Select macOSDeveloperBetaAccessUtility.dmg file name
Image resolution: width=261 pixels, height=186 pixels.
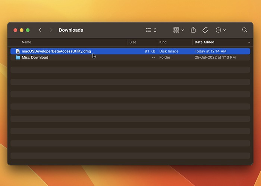coord(56,51)
